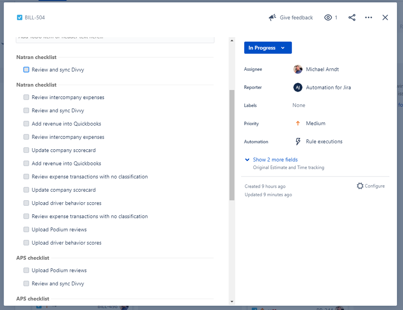Check the first Review intercompany expenses checkbox
This screenshot has width=403, height=310.
[x=26, y=97]
